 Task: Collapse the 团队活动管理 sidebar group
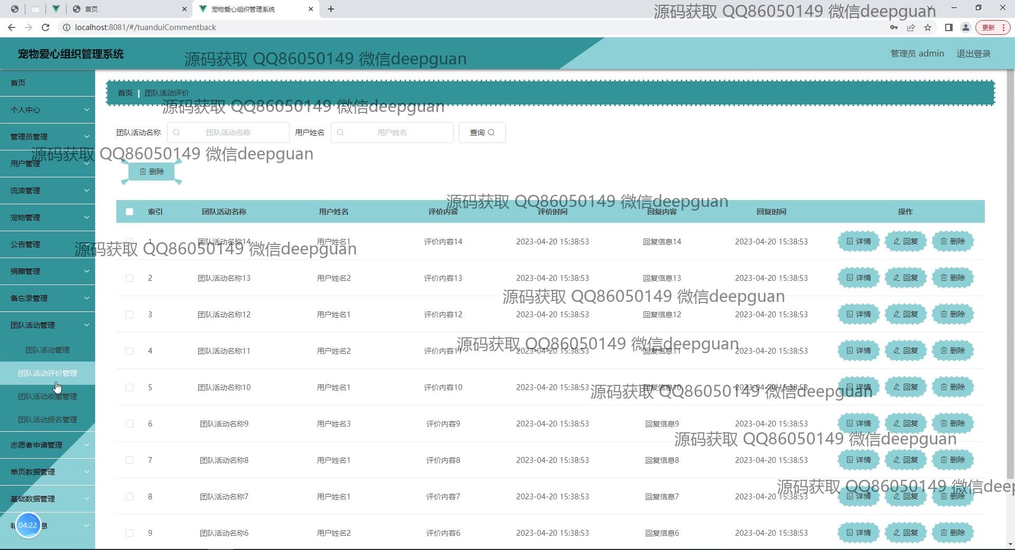point(48,325)
